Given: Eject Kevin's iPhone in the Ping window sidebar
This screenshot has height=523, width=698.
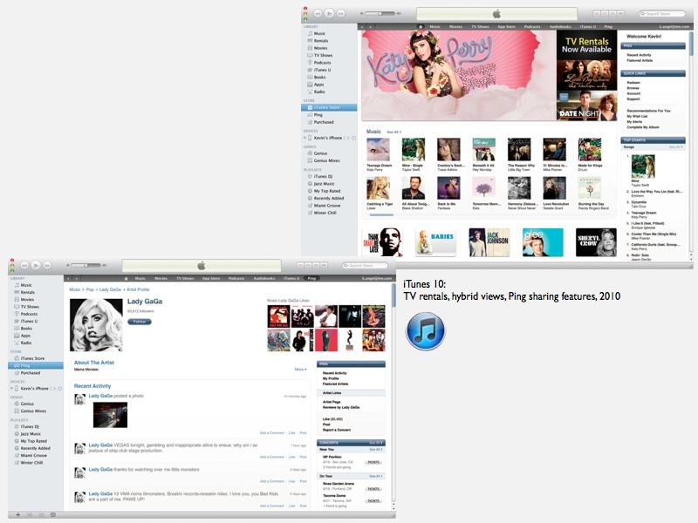Looking at the screenshot, I should (59, 388).
